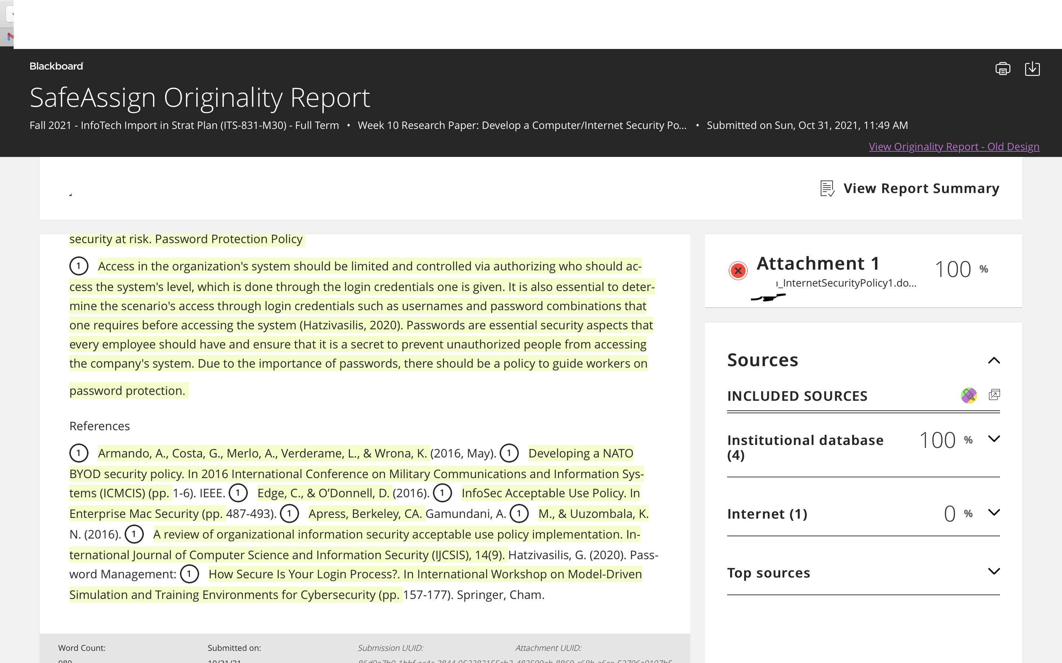Click the Blackboard logo
This screenshot has width=1062, height=663.
(x=56, y=66)
